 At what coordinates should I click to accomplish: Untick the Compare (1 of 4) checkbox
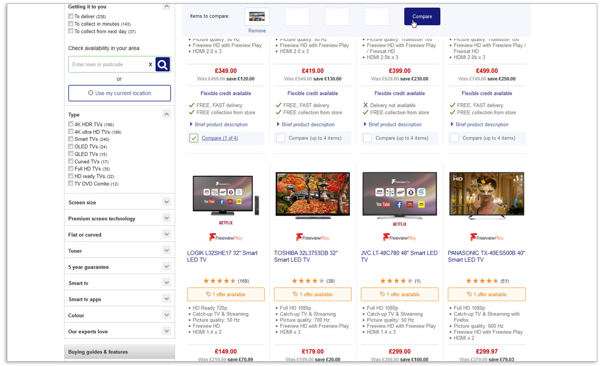pos(193,138)
